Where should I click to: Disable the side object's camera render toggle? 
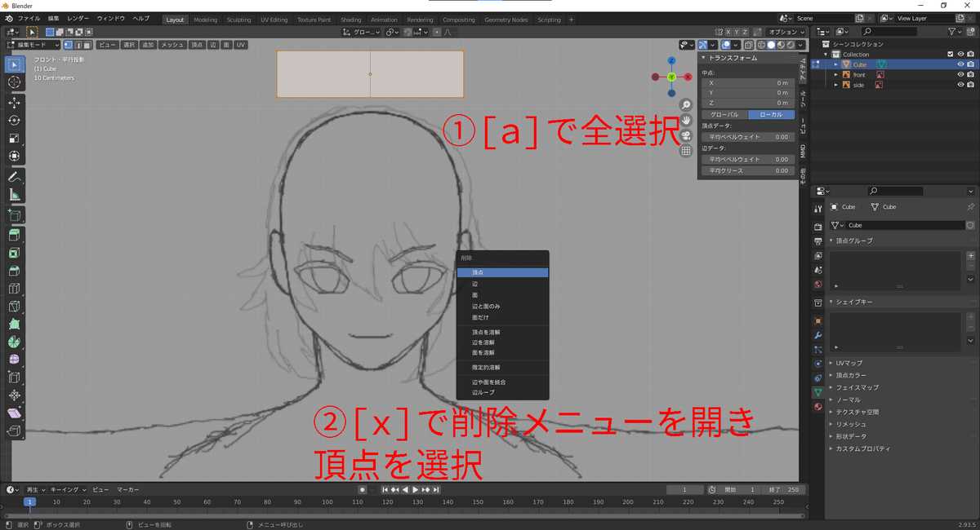970,85
